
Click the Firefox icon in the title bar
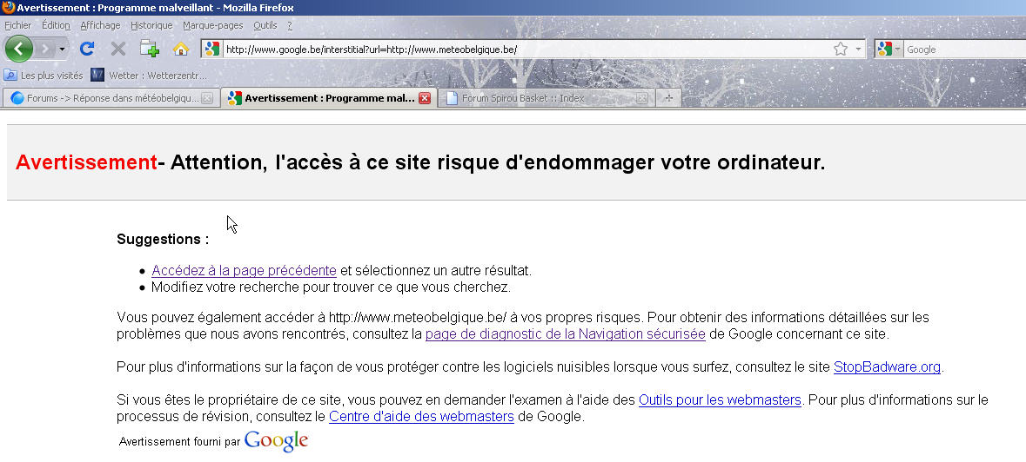tap(9, 7)
